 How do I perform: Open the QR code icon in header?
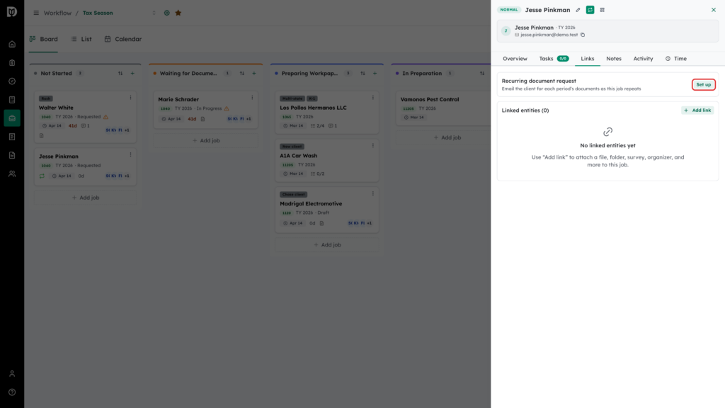602,10
